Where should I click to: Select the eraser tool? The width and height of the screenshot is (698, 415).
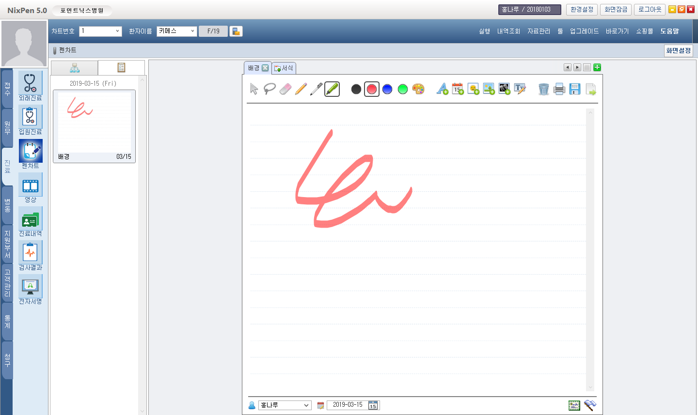(286, 89)
